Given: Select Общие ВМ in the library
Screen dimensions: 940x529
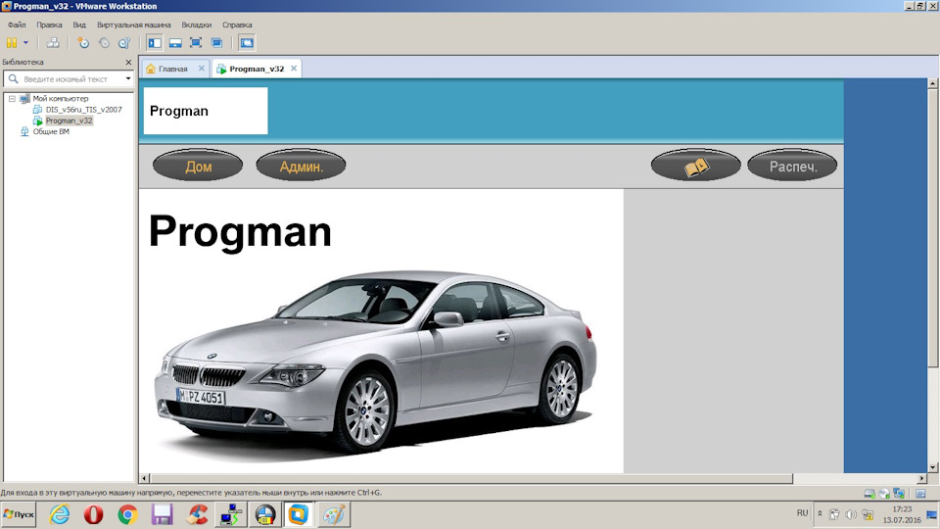Looking at the screenshot, I should point(51,131).
